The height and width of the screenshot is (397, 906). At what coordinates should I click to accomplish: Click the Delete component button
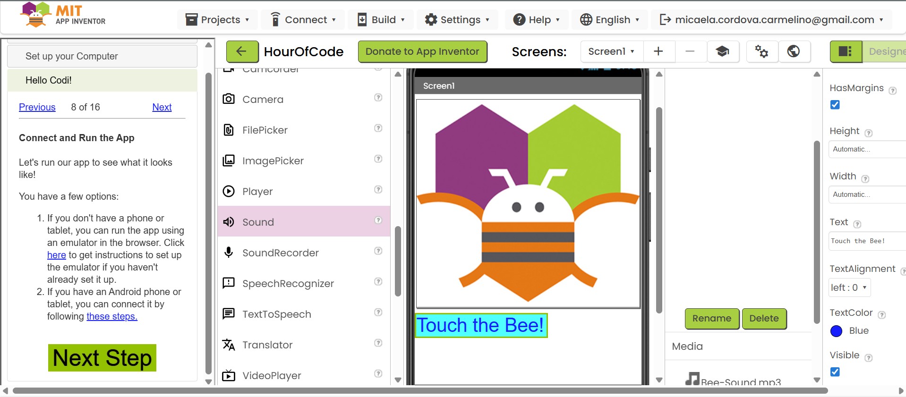point(764,319)
